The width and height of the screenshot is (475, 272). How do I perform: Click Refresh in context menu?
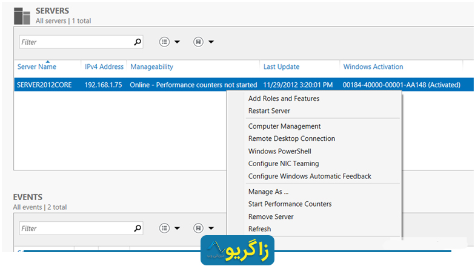[x=259, y=229]
